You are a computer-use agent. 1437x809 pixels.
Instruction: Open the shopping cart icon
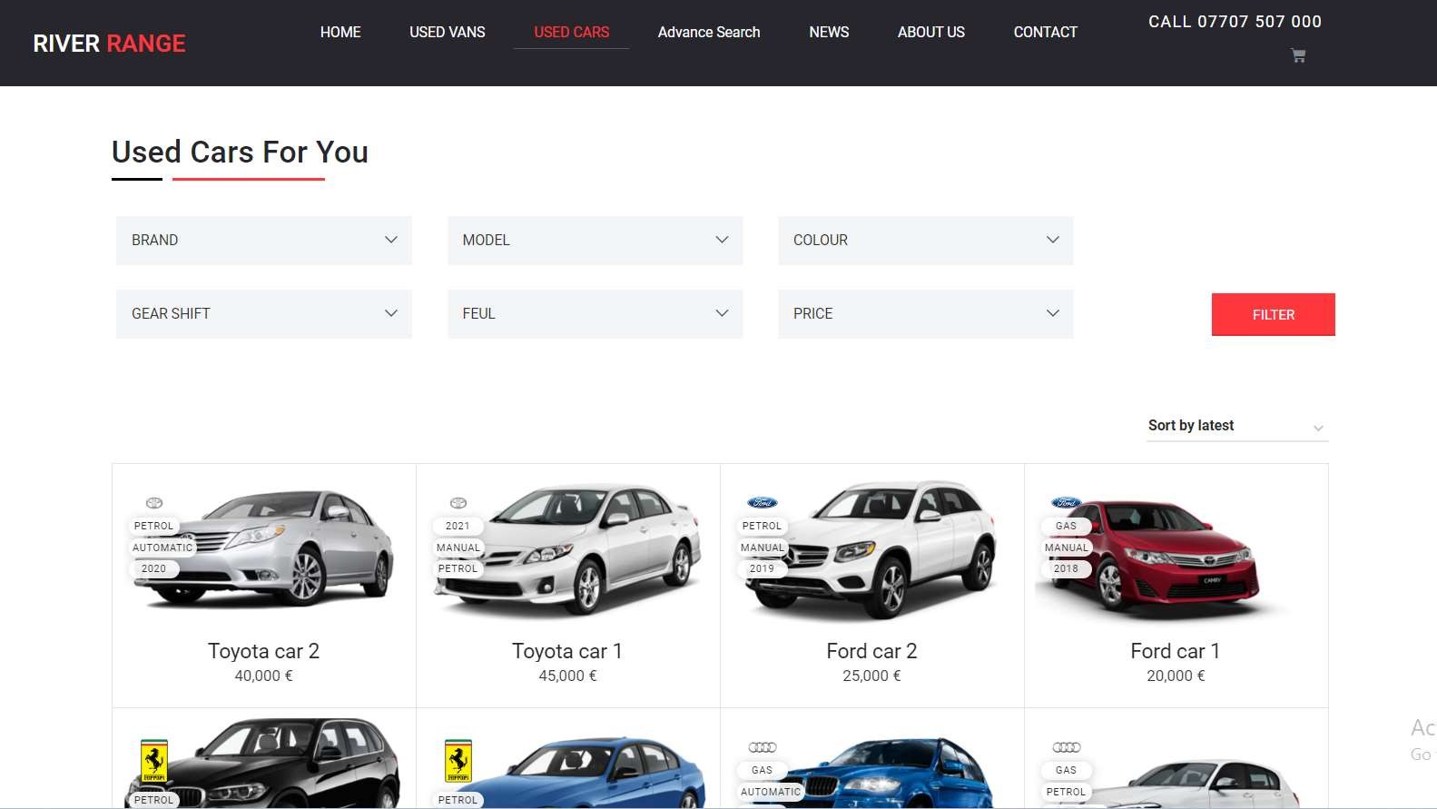(x=1298, y=55)
